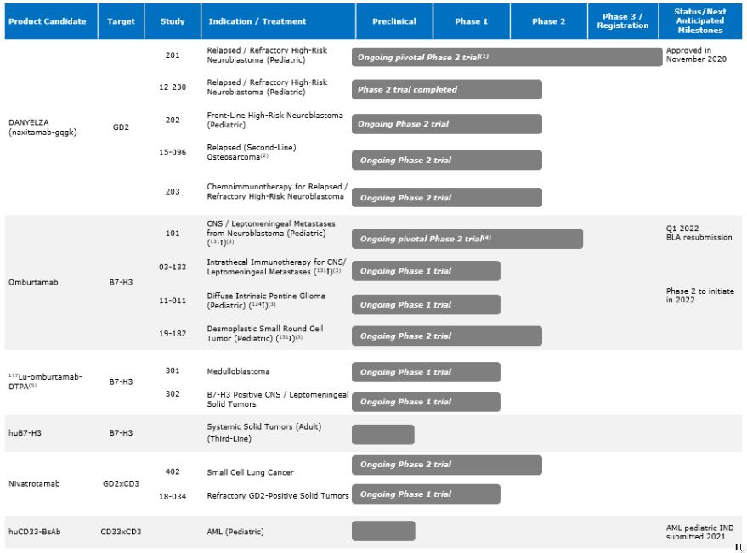Click study number 03-133
The height and width of the screenshot is (553, 747).
173,267
